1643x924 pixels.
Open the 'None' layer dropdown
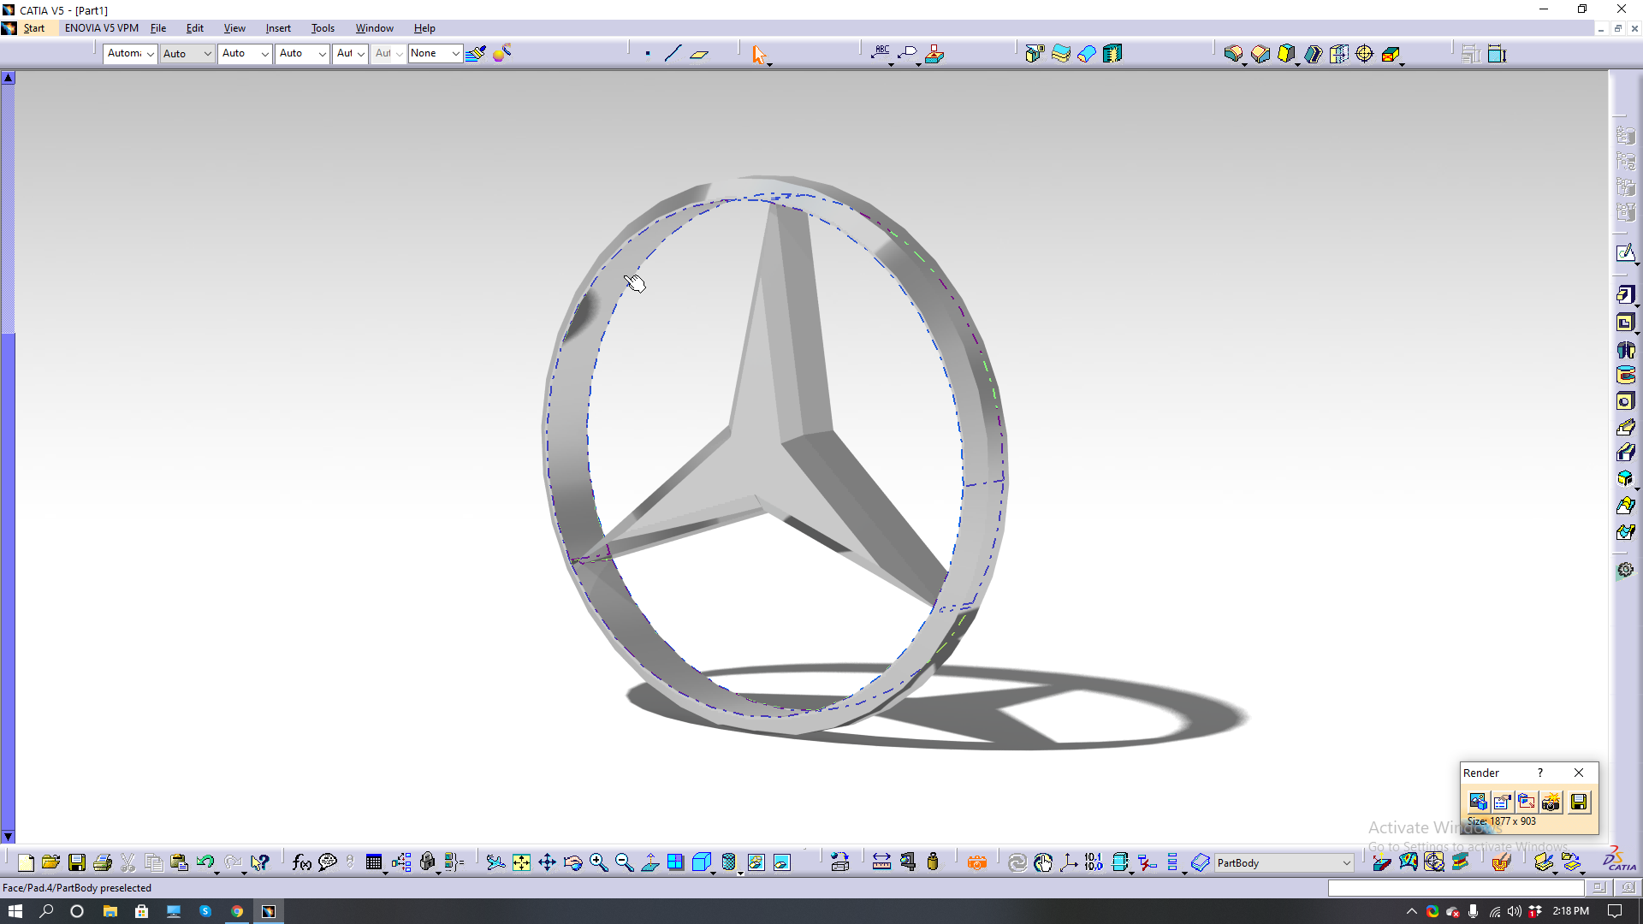click(x=435, y=53)
